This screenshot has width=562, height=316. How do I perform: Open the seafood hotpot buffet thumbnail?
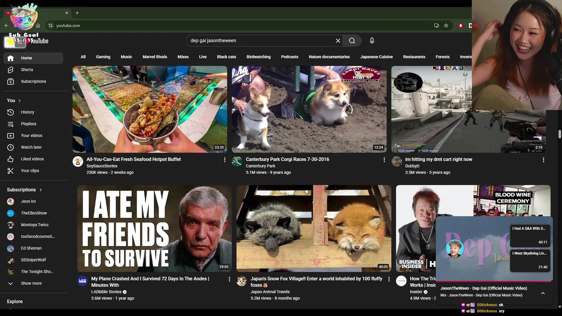pyautogui.click(x=150, y=109)
